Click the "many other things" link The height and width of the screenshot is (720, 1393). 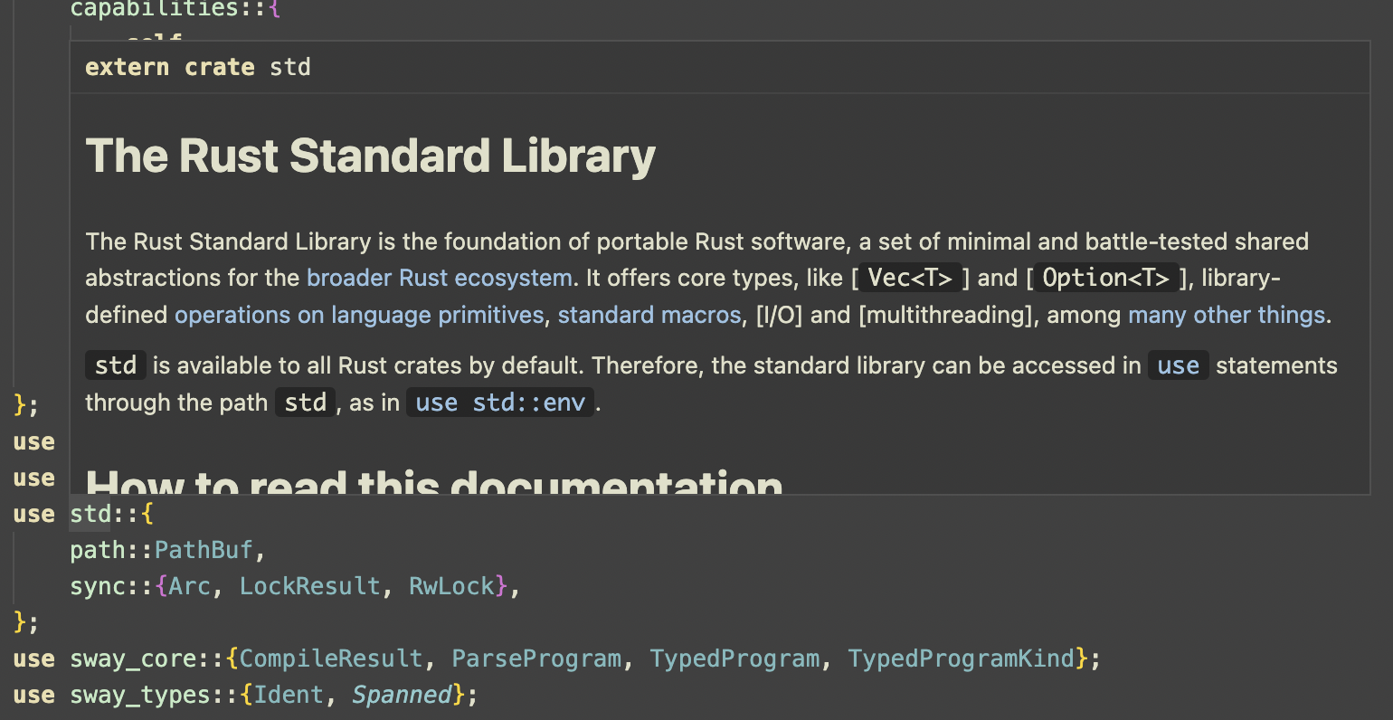coord(1226,315)
